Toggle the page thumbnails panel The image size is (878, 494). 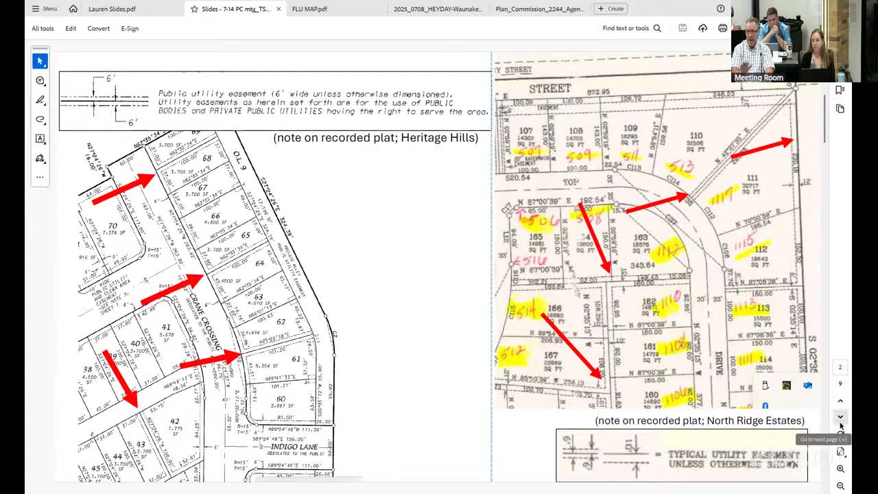(840, 108)
